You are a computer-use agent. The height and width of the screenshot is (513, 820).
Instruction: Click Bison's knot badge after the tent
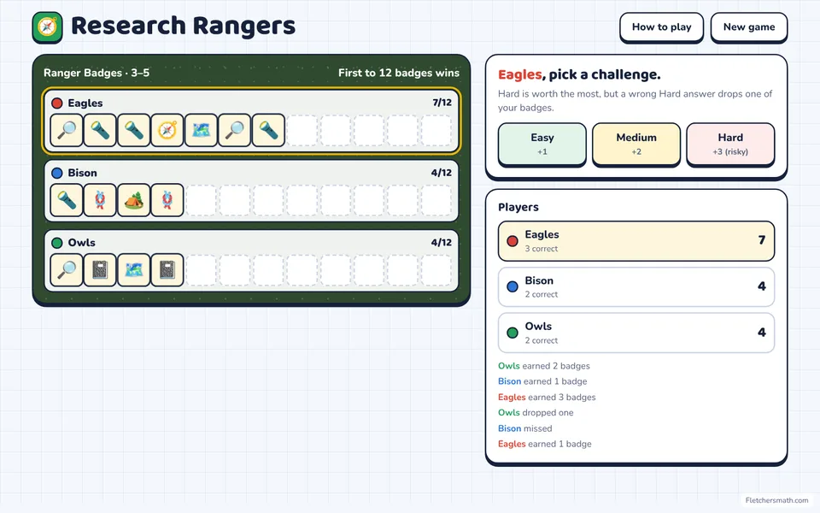click(167, 200)
